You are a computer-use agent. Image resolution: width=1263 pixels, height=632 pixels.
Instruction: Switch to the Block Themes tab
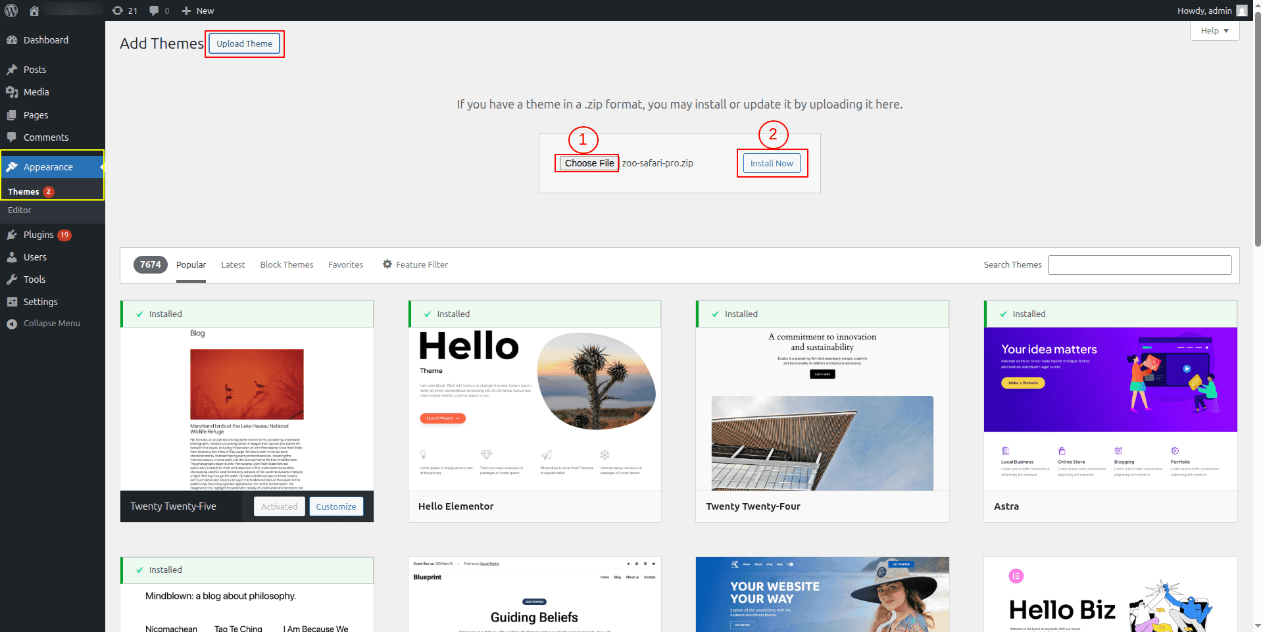click(286, 264)
